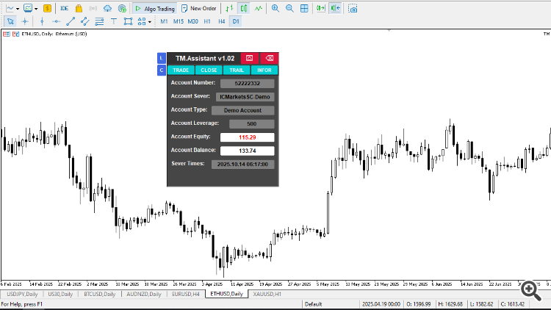Screen dimensions: 551x310
Task: Open the chart profiles icon
Action: 28,8
